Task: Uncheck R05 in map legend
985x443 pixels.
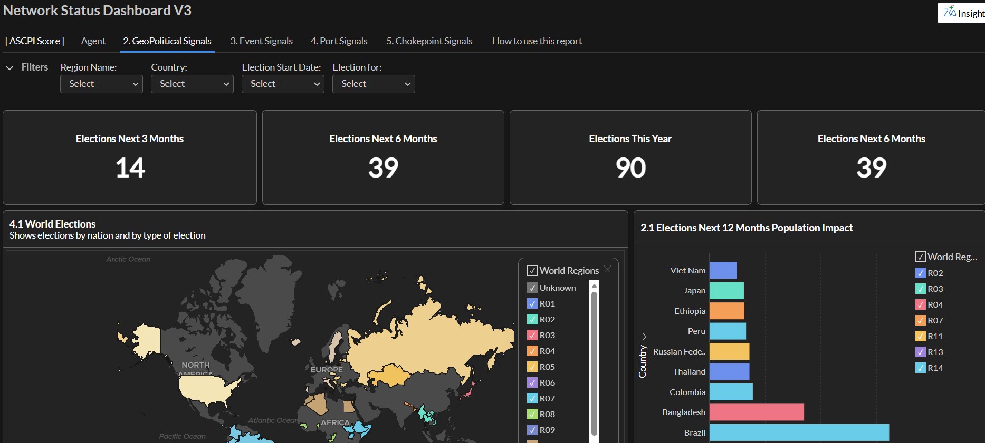Action: click(532, 367)
